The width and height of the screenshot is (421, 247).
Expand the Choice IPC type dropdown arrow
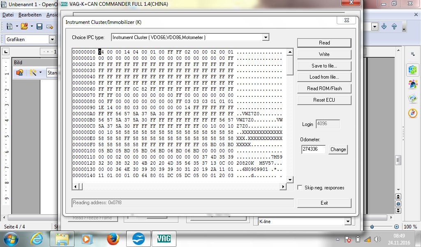click(x=266, y=37)
